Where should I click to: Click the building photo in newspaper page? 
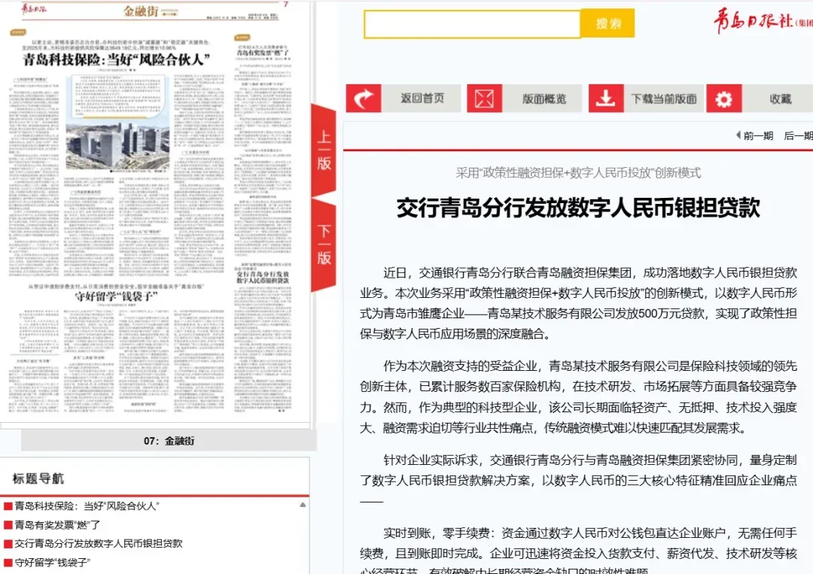pyautogui.click(x=117, y=146)
